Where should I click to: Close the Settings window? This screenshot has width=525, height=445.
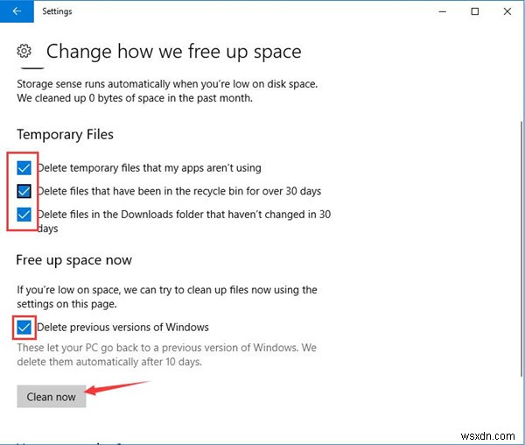507,11
